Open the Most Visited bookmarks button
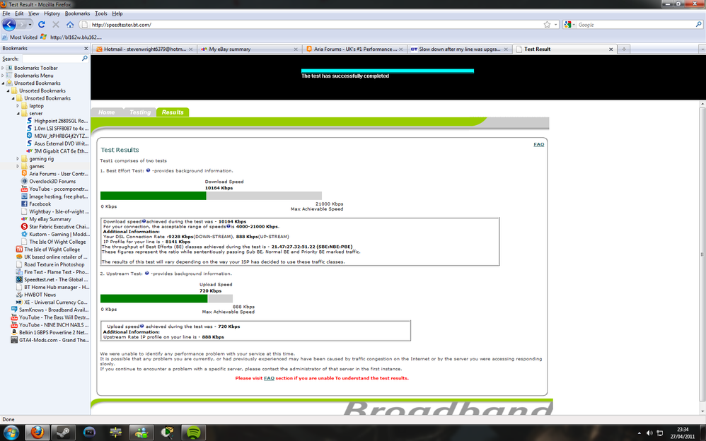Viewport: 706px width, 441px height. pyautogui.click(x=19, y=37)
